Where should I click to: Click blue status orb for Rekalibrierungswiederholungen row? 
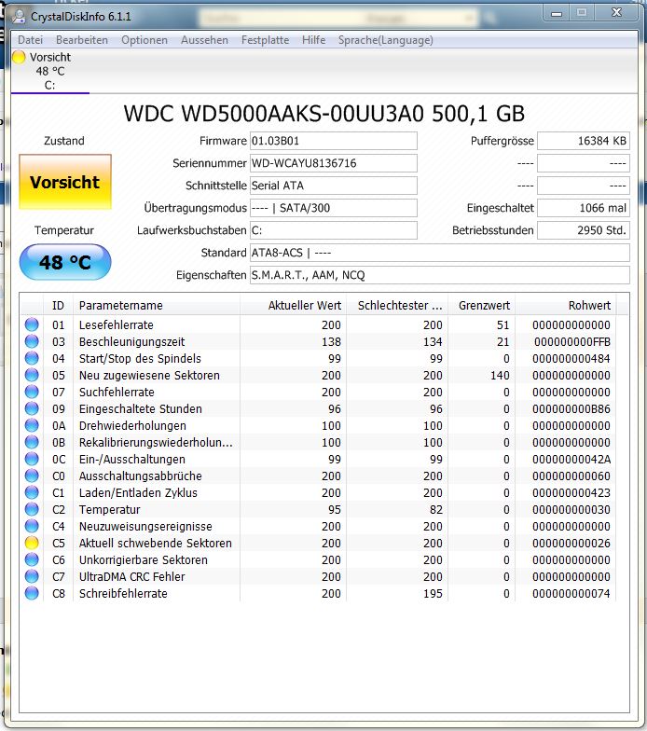coord(32,442)
